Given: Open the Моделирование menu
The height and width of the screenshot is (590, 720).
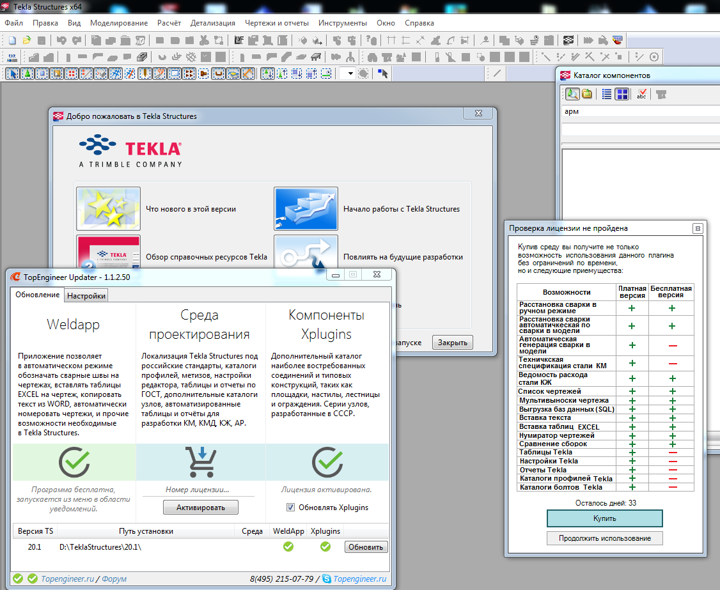Looking at the screenshot, I should point(119,23).
